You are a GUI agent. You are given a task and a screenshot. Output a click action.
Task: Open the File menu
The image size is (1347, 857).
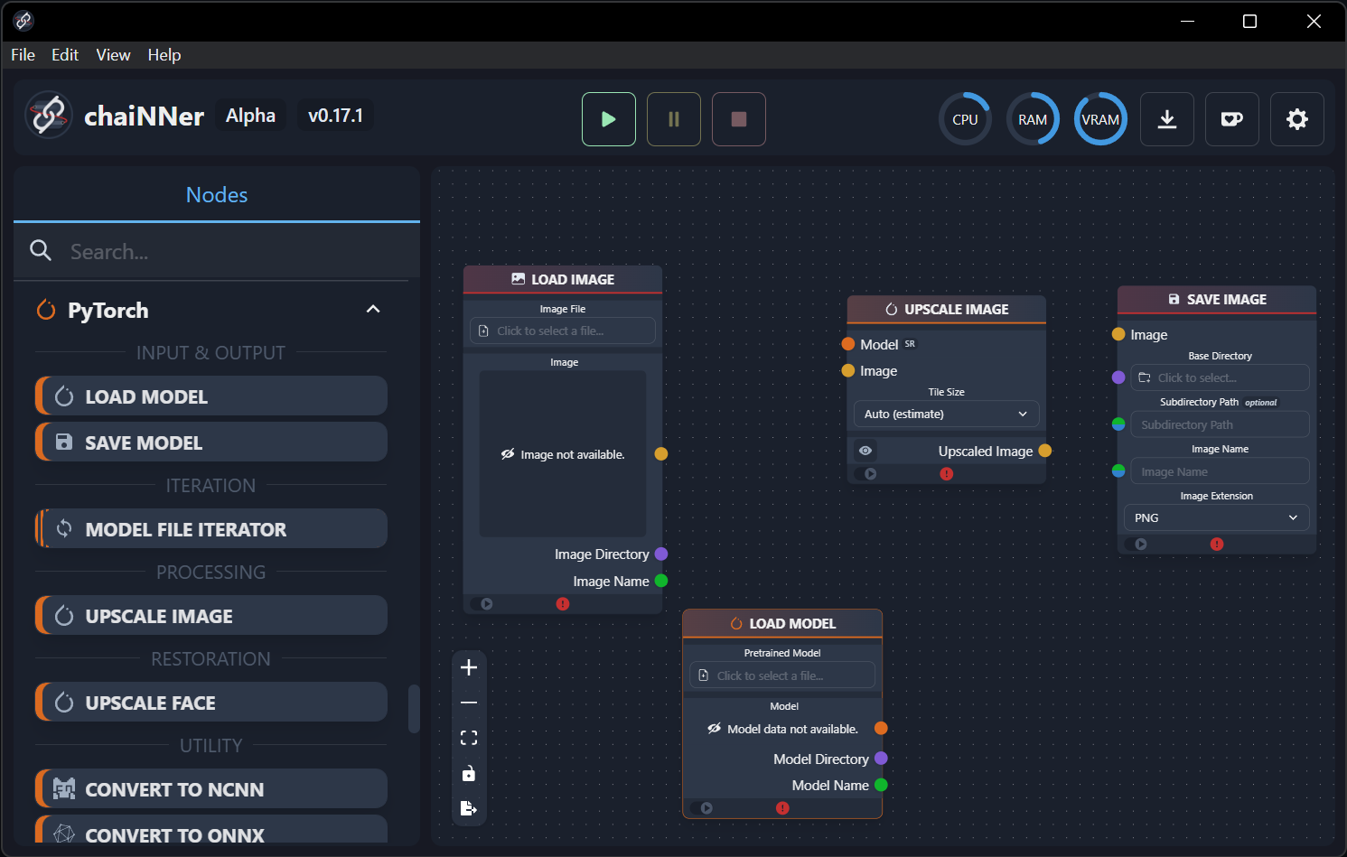point(23,55)
